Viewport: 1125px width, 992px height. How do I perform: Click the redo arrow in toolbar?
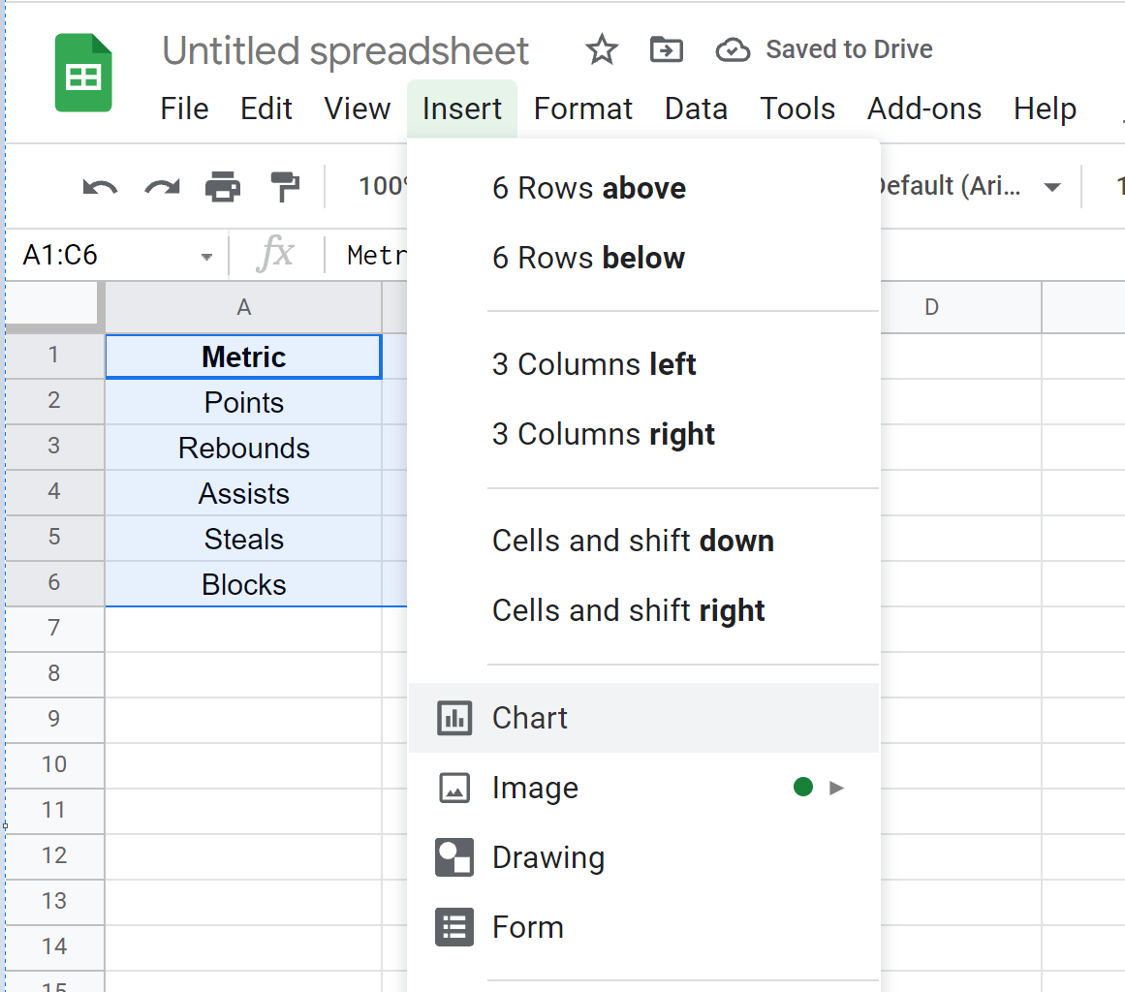162,186
